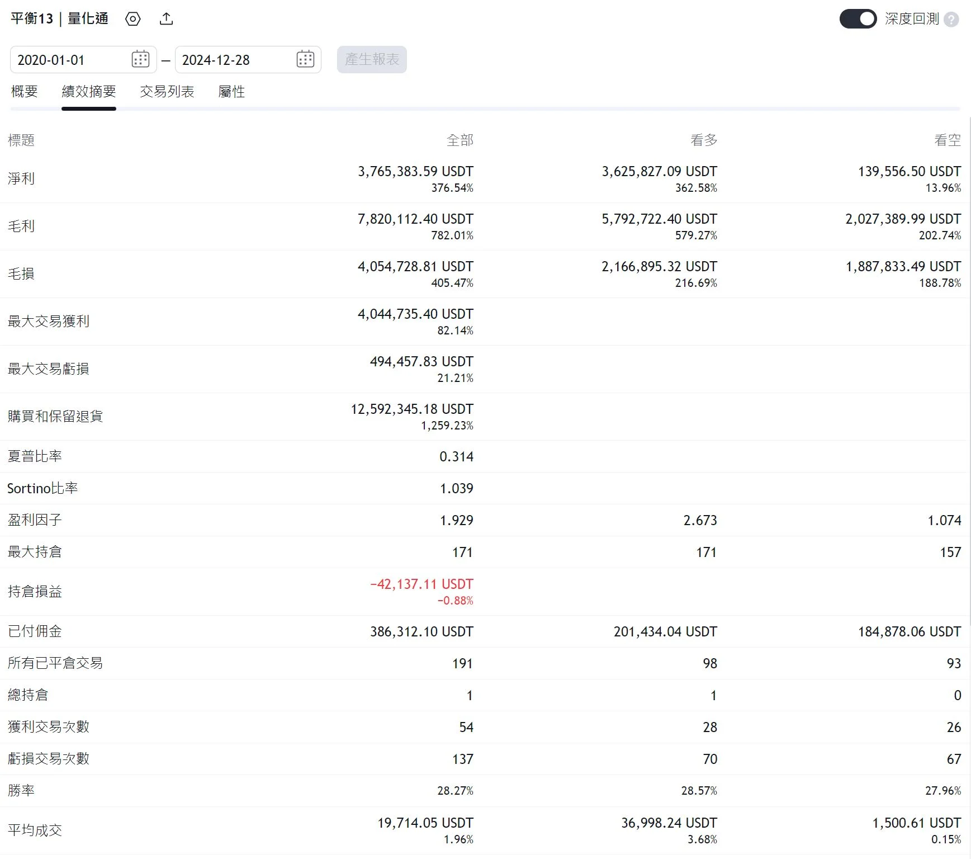Click gross profit 7,820,112.40 USDT

tap(415, 219)
